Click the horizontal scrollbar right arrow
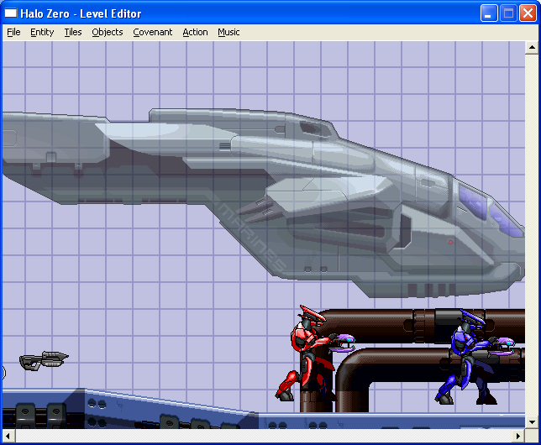The image size is (541, 445). (x=518, y=436)
